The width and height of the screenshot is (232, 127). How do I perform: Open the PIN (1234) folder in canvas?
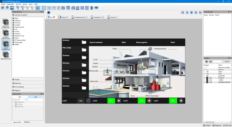pyautogui.click(x=84, y=50)
